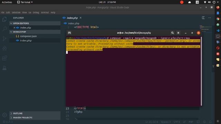Image resolution: width=221 pixels, height=124 pixels.
Task: Open the clock and calendar
Action: (107, 2)
